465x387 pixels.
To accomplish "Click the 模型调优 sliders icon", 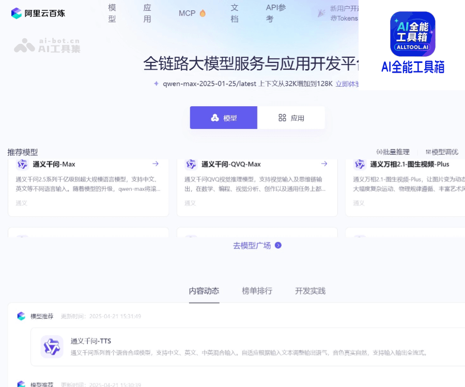I will (428, 152).
